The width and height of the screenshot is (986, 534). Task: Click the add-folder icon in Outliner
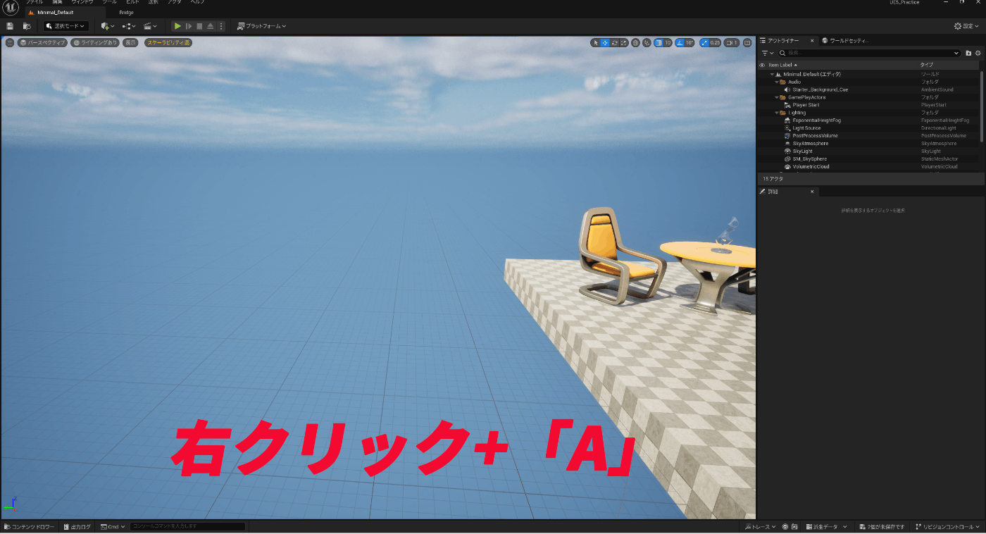click(968, 53)
